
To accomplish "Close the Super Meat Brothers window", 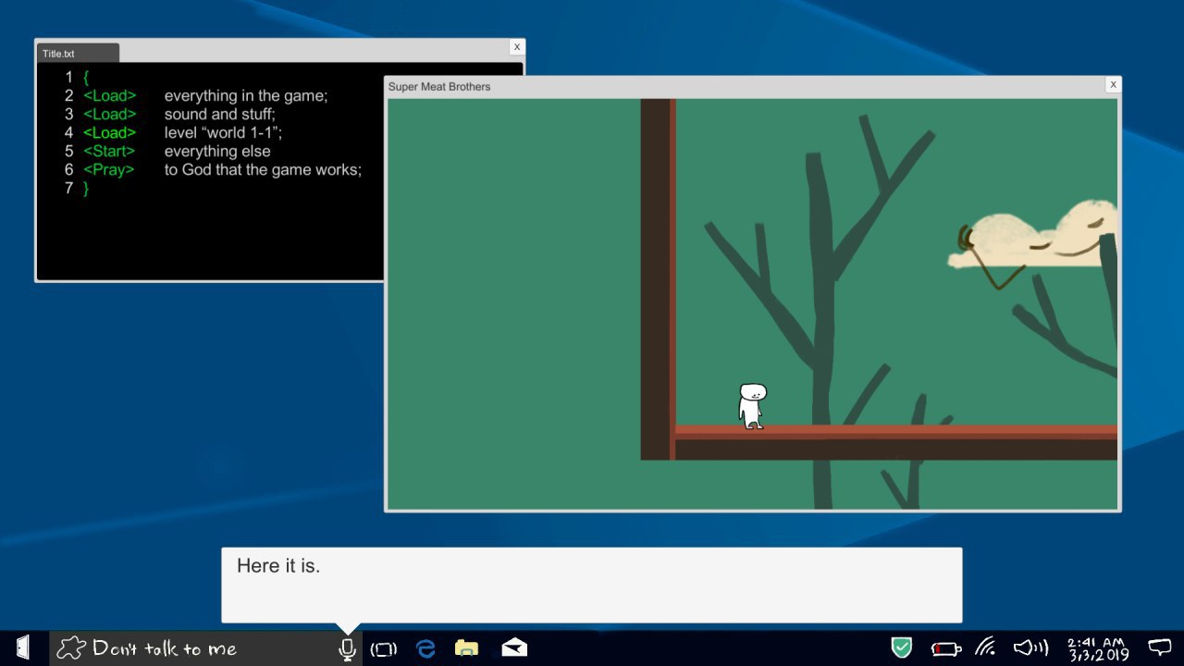I will click(1113, 84).
